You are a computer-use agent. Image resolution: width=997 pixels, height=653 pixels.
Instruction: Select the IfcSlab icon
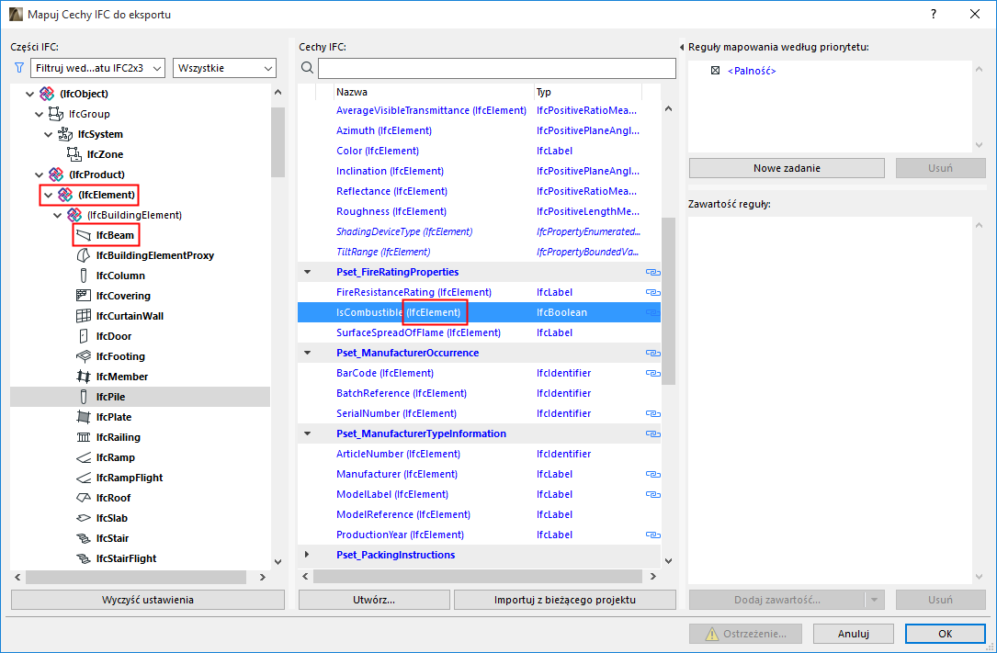tap(84, 518)
